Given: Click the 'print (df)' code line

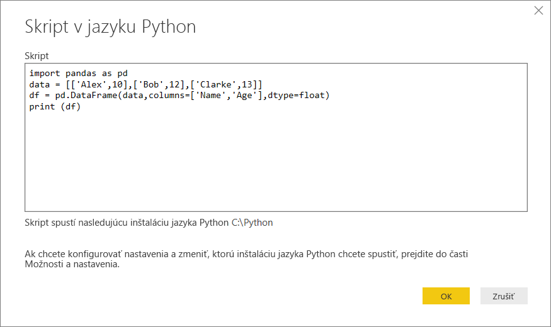Looking at the screenshot, I should tap(55, 107).
